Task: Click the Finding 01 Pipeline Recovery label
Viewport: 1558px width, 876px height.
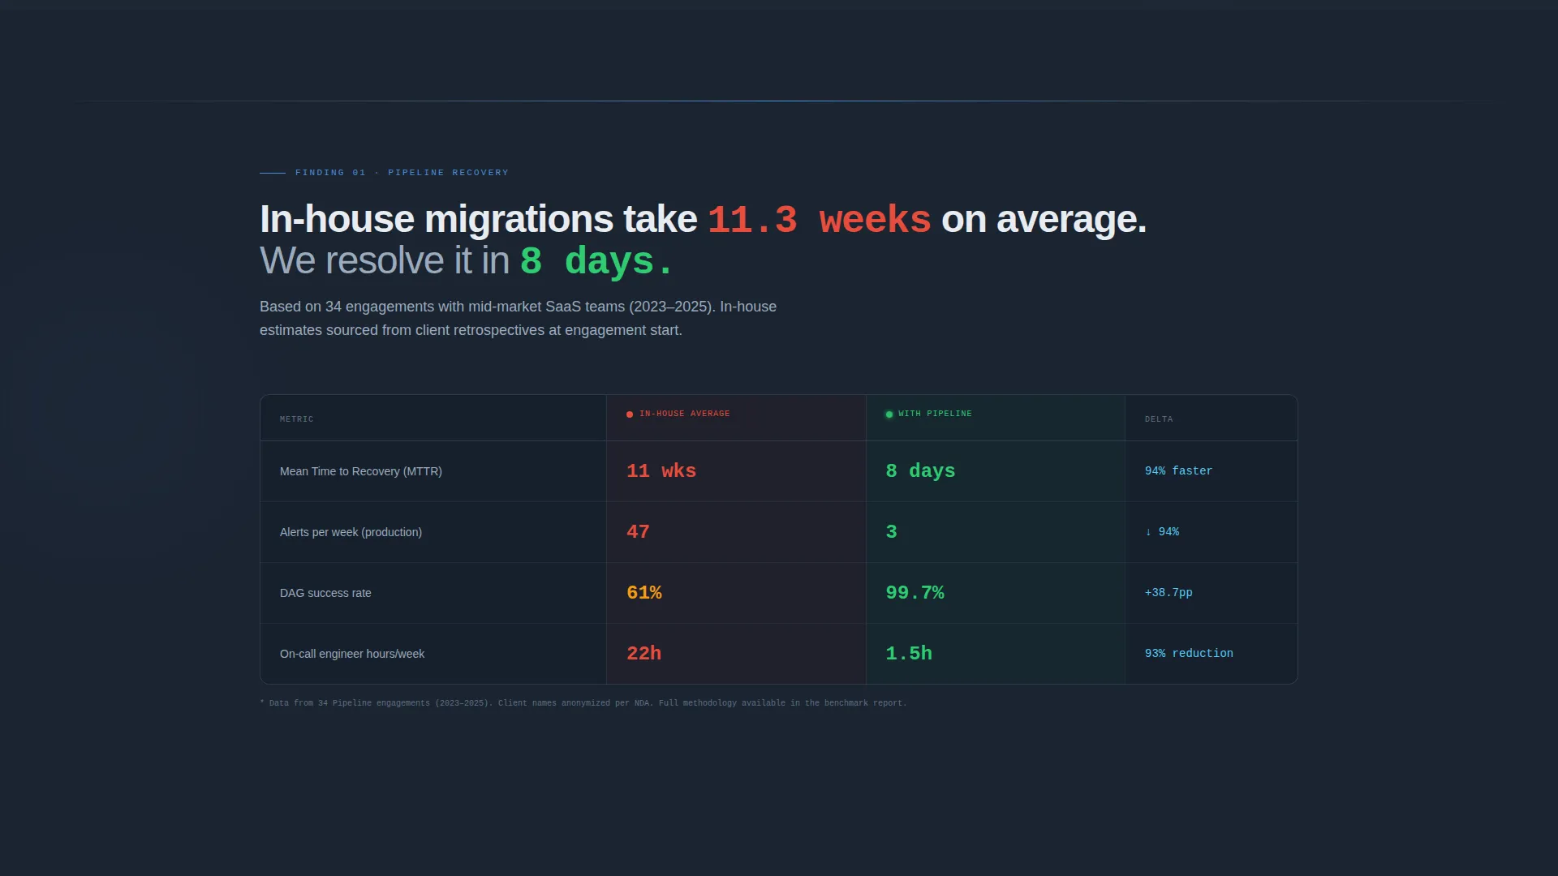Action: click(402, 173)
